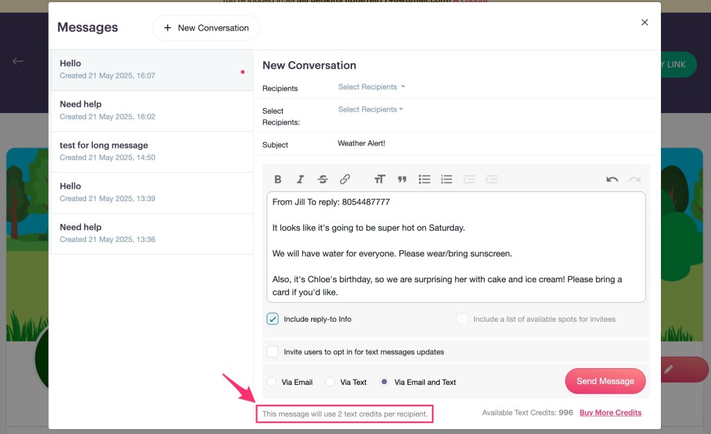Toggle bold formatting in editor toolbar

pos(278,179)
